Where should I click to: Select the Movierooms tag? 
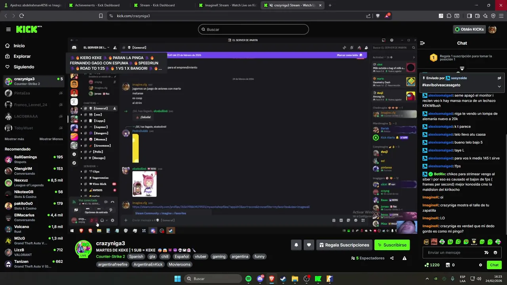pos(179,264)
